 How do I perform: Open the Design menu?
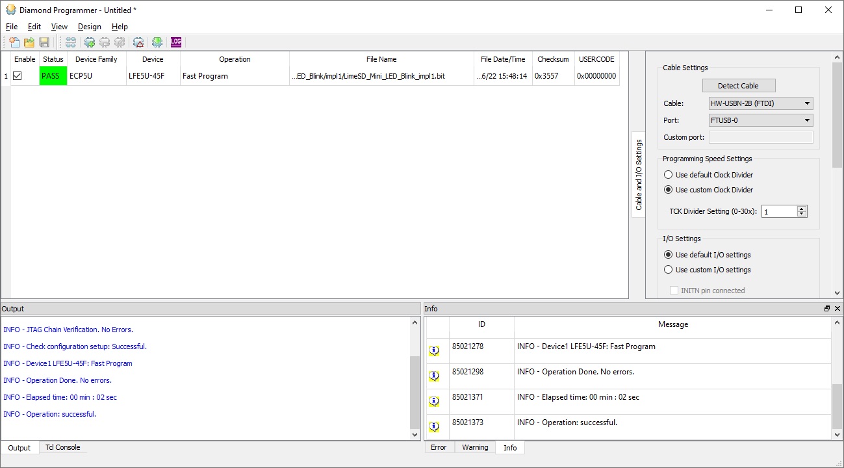point(89,27)
